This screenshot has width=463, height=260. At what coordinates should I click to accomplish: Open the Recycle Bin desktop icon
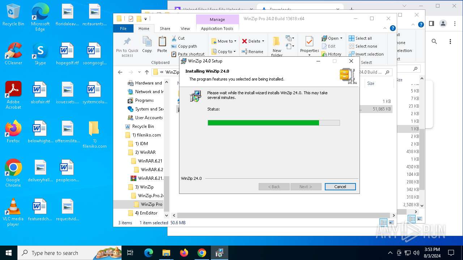tap(13, 15)
